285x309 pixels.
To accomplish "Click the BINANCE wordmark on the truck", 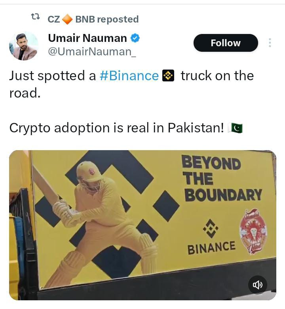I will click(x=211, y=247).
